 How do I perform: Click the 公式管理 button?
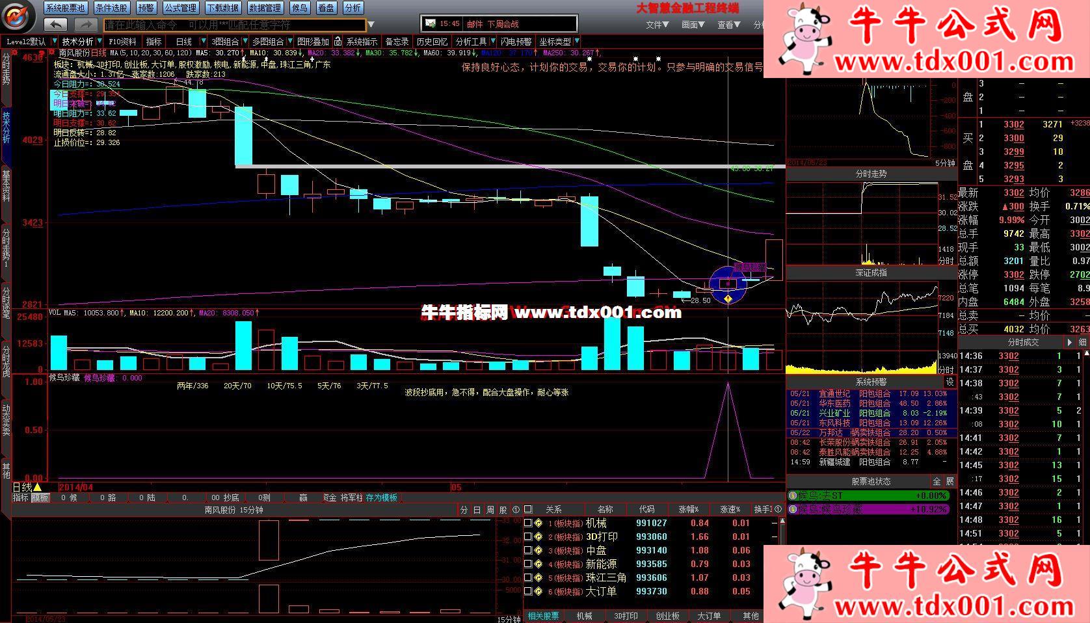(180, 8)
